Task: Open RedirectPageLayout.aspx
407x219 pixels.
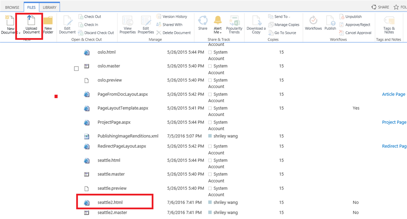Action: coord(122,146)
